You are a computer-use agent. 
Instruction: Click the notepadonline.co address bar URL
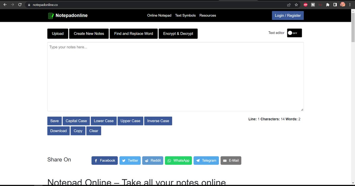(45, 5)
